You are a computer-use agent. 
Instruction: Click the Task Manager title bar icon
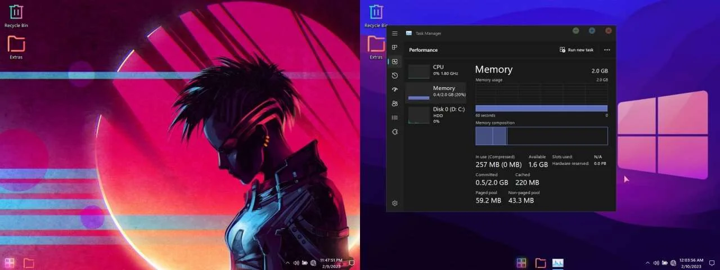[x=409, y=33]
